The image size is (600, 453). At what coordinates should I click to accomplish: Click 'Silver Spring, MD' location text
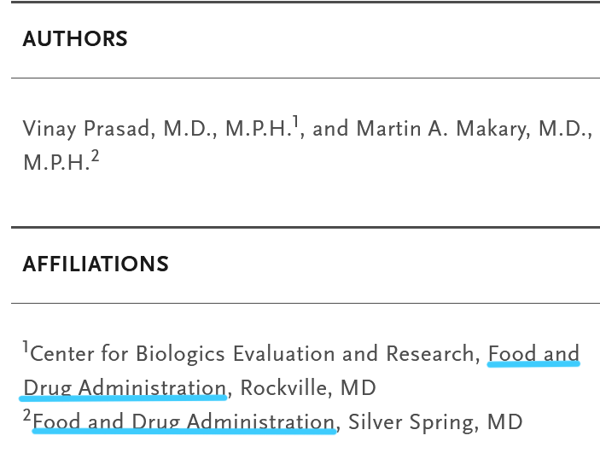point(435,422)
